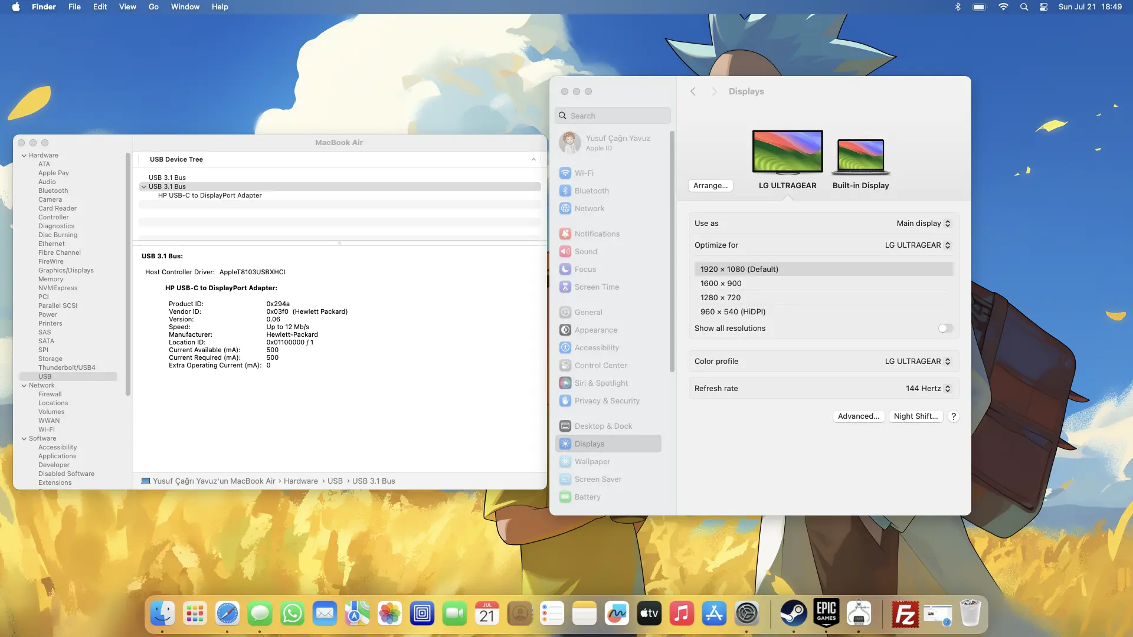This screenshot has width=1133, height=637.
Task: Open the Wi-Fi settings icon in sidebar
Action: tap(565, 173)
